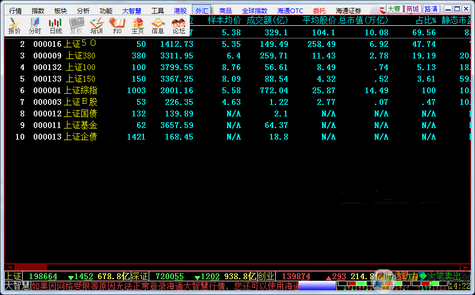Open the 信息 information icon

[158, 25]
